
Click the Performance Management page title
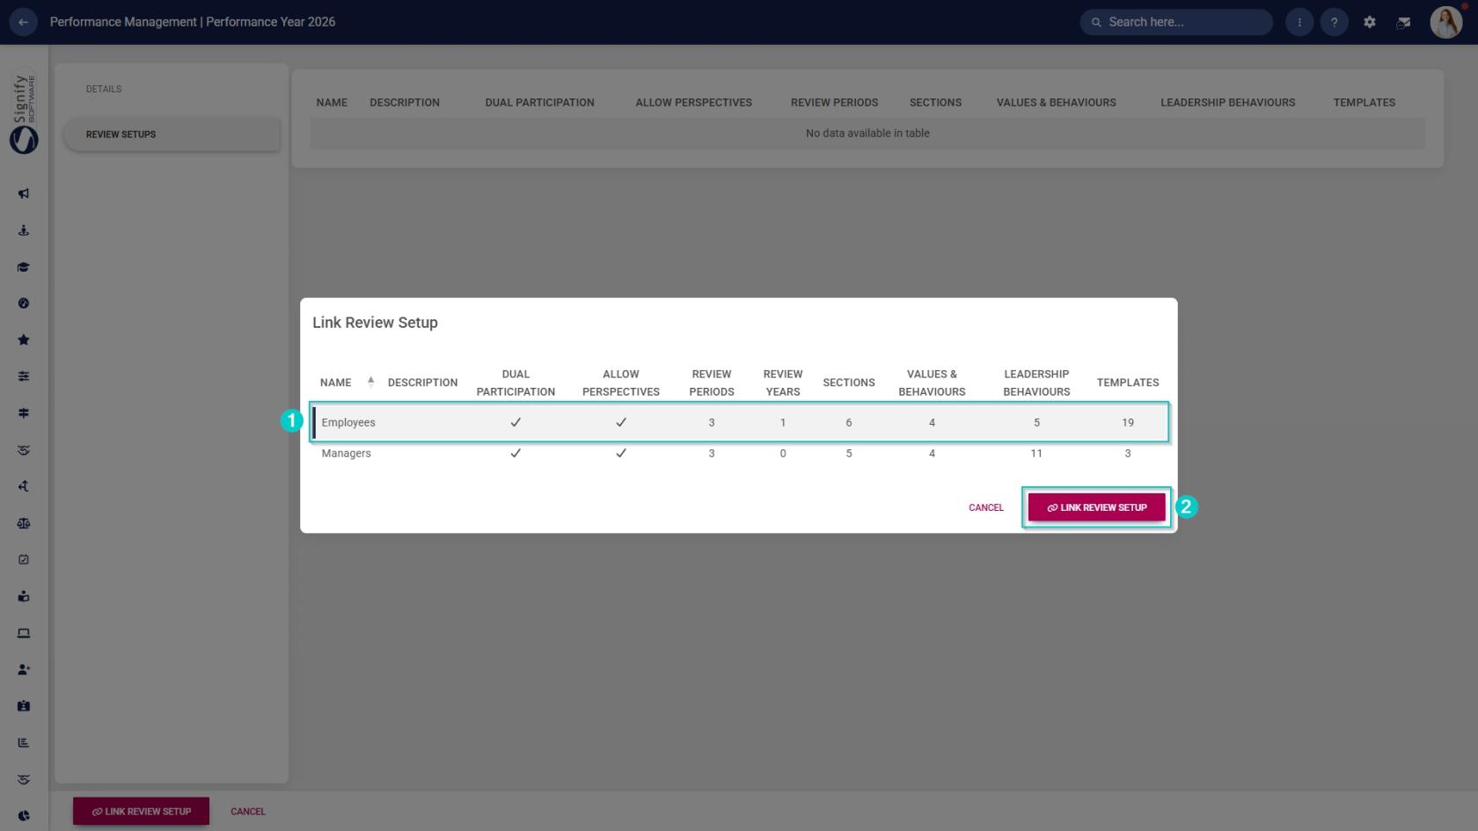click(x=193, y=22)
